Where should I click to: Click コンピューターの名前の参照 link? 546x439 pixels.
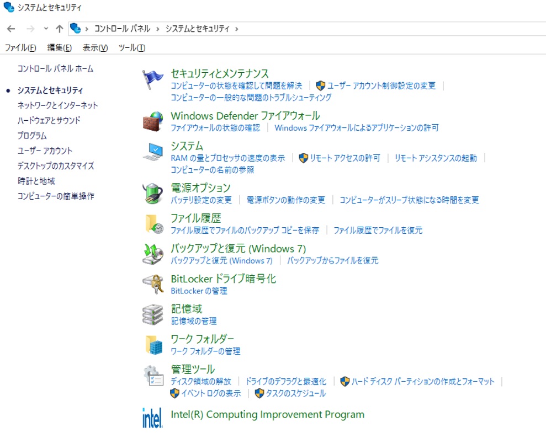(213, 170)
